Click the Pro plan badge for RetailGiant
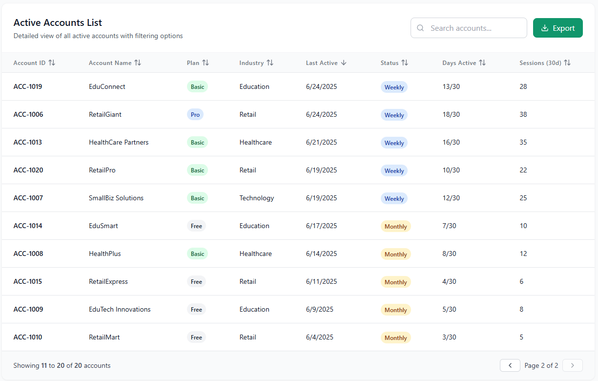The height and width of the screenshot is (381, 598). tap(195, 114)
